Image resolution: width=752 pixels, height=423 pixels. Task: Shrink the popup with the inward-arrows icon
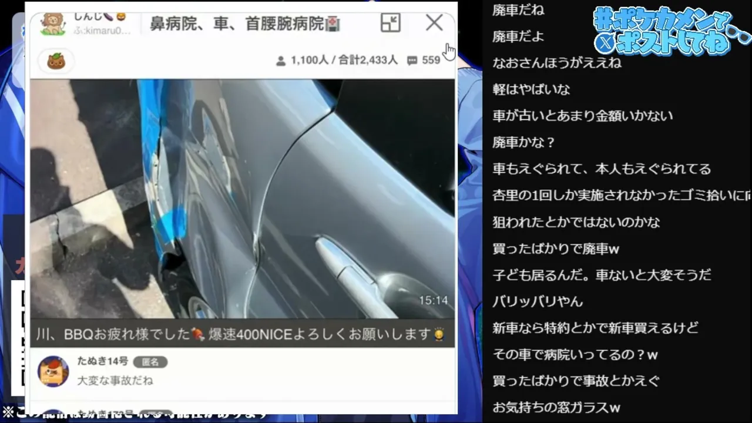[x=390, y=22]
